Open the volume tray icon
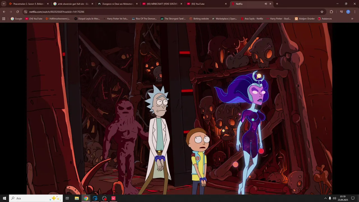The image size is (359, 202). (x=334, y=198)
